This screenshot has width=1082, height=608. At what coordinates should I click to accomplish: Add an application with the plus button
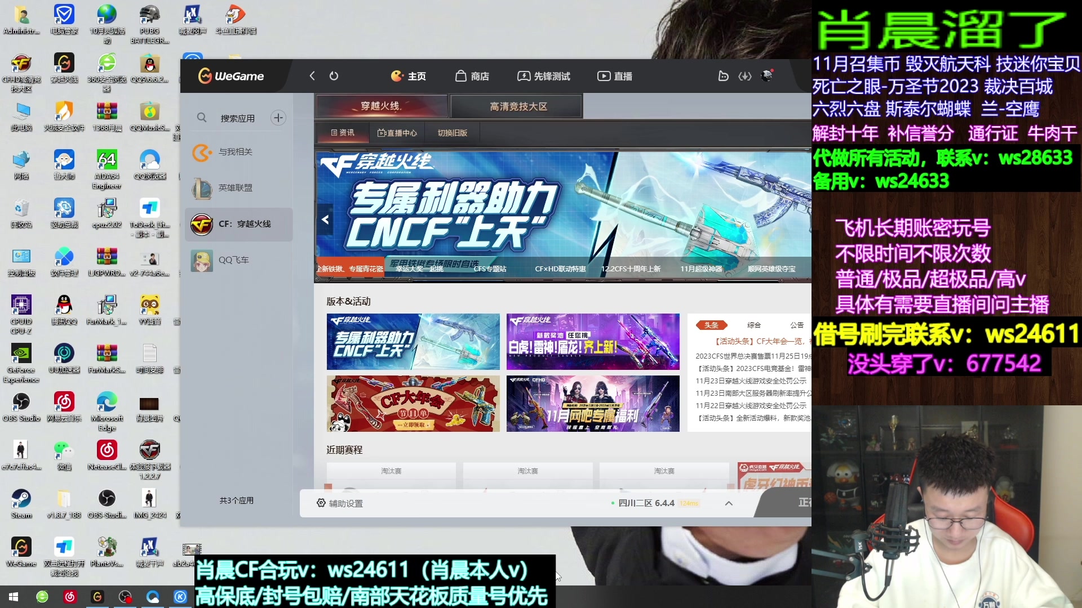coord(278,118)
